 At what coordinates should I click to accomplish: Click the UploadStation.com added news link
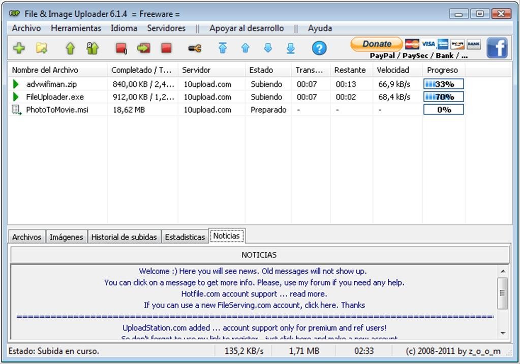(x=254, y=327)
